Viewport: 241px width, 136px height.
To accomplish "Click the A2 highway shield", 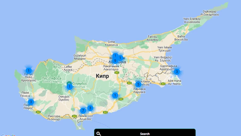I will click(x=129, y=83).
